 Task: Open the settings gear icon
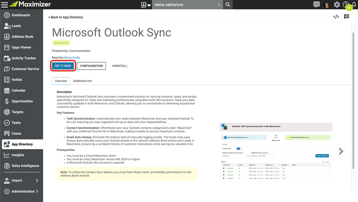337,4
